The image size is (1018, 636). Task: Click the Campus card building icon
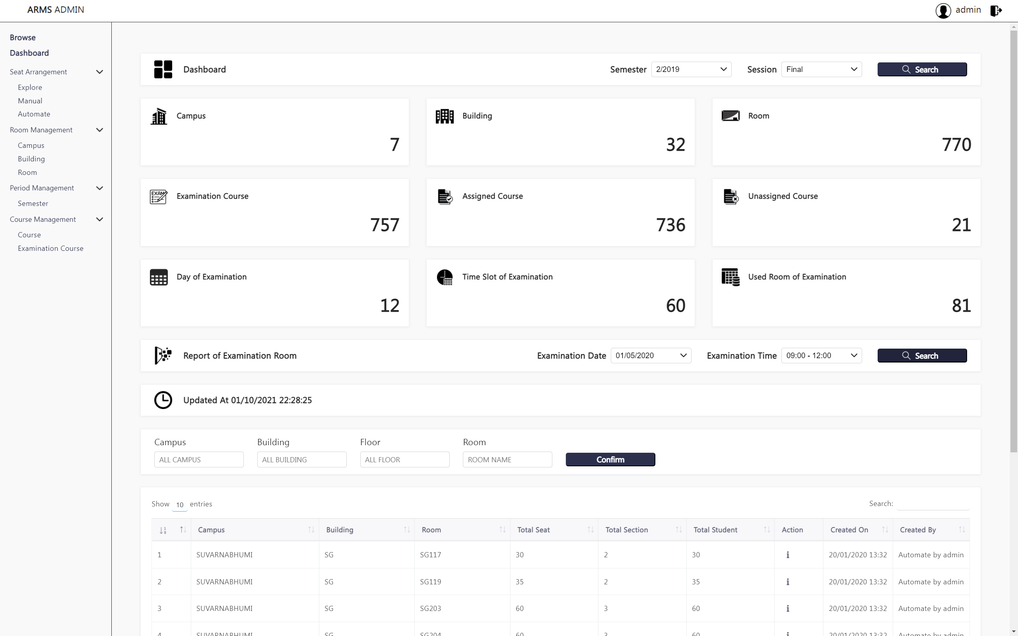click(159, 116)
